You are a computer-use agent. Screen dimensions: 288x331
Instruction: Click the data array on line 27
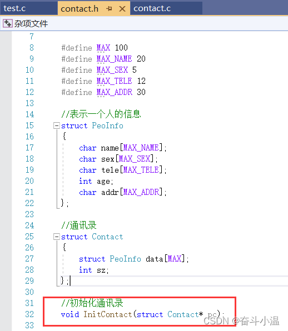(x=154, y=259)
